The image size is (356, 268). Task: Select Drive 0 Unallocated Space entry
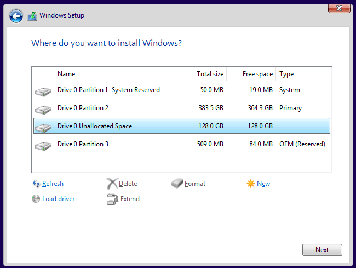pos(94,126)
